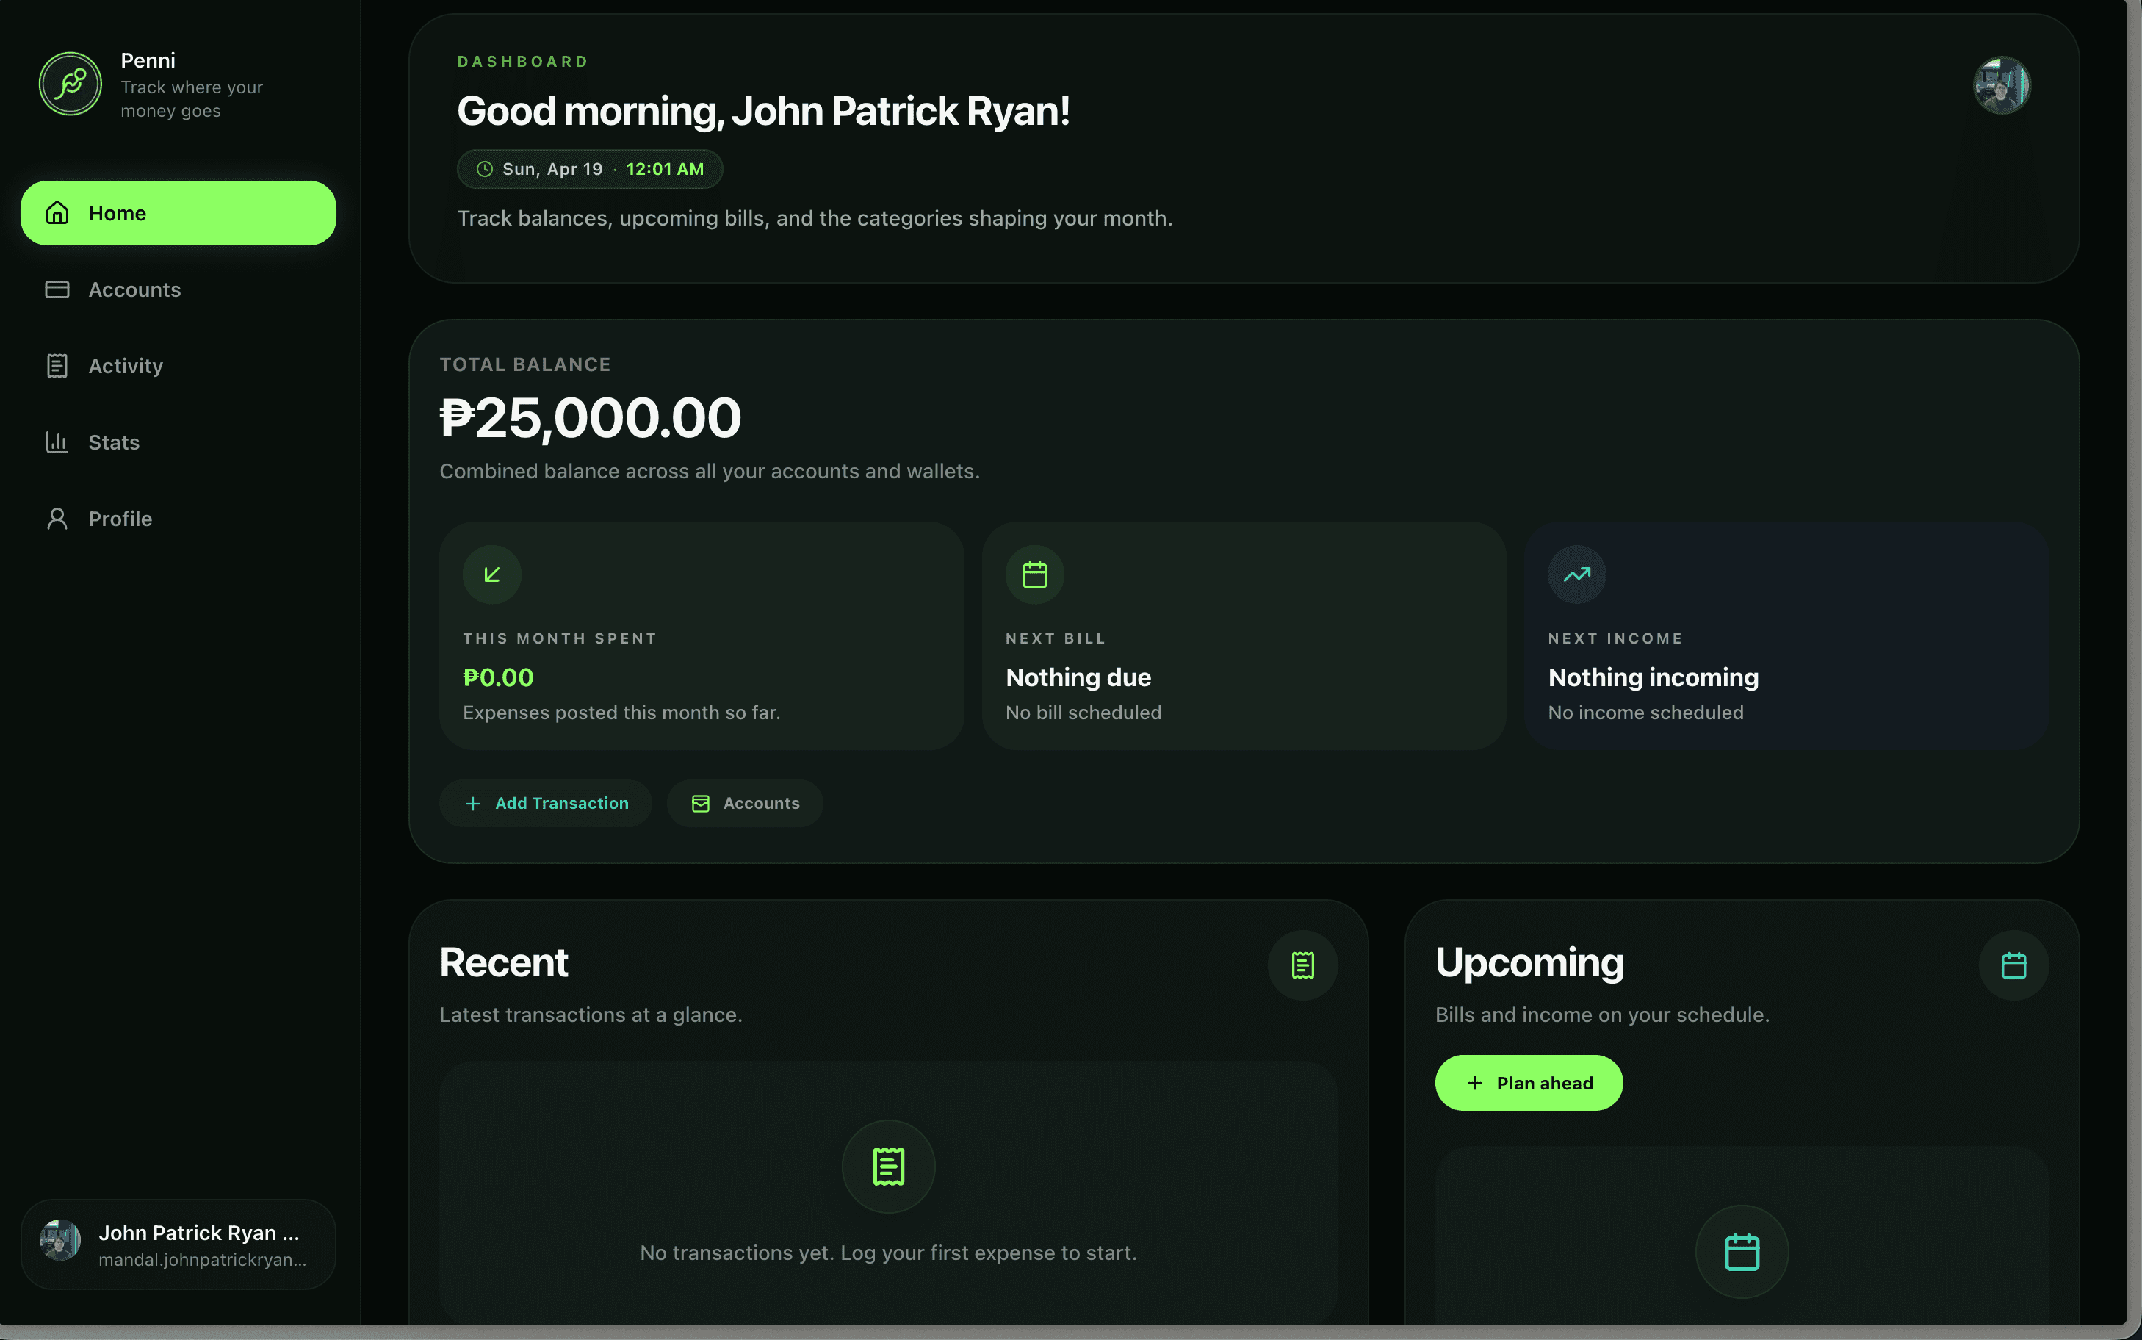Click the calendar icon in the empty Upcoming area

[1742, 1251]
